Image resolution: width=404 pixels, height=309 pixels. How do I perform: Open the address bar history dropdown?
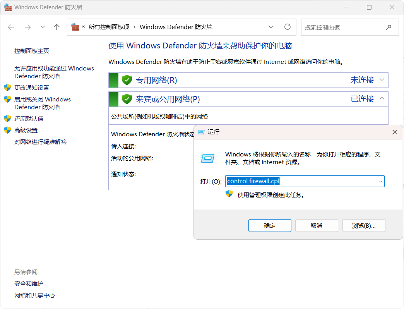pos(271,27)
